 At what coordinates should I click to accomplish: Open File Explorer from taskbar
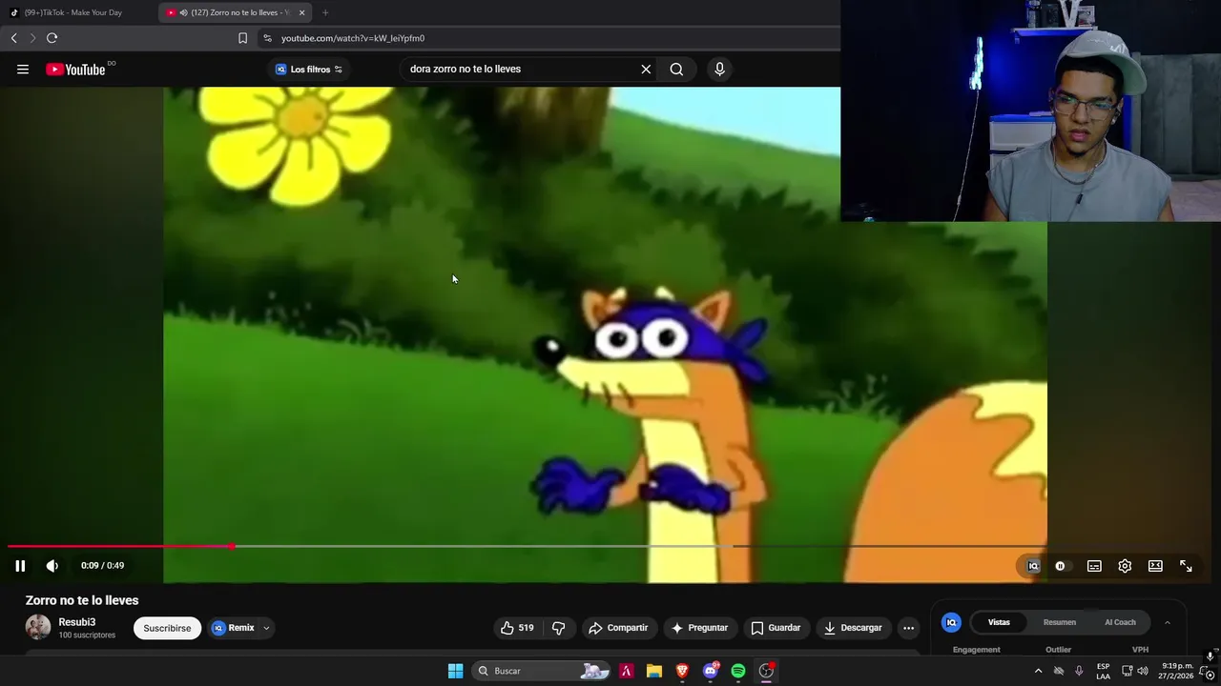coord(654,671)
